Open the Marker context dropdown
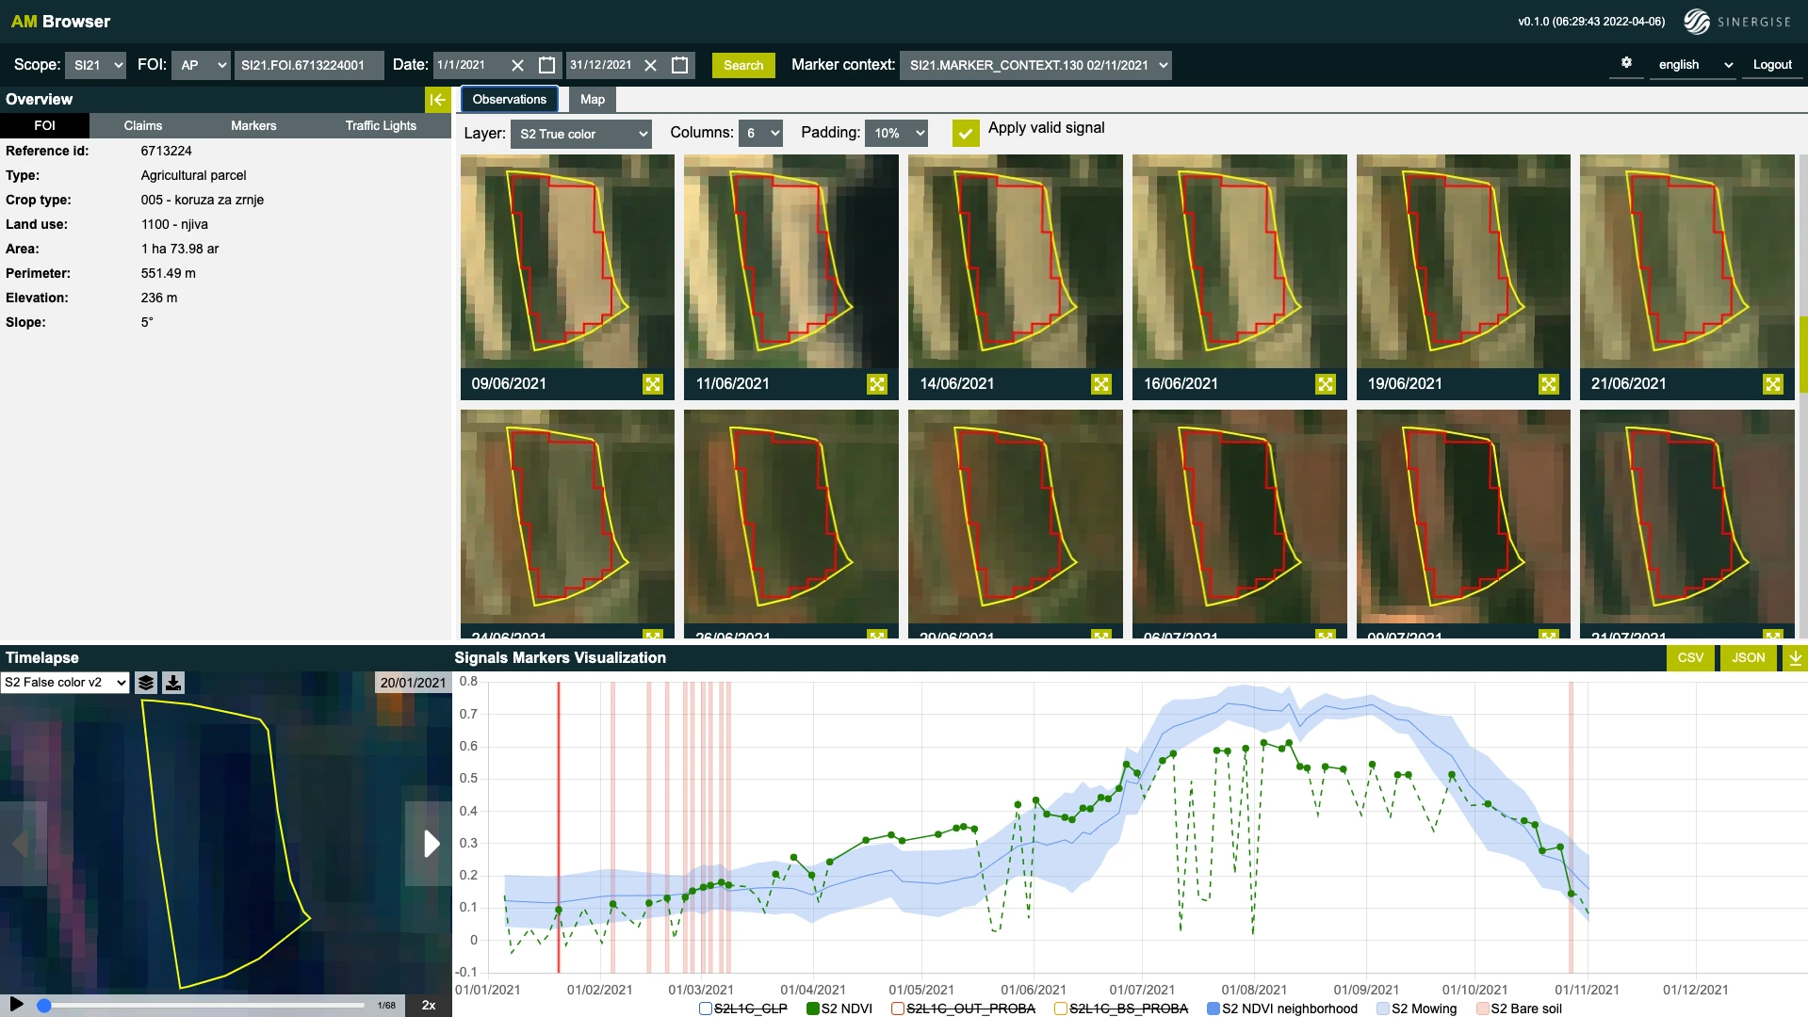Viewport: 1808px width, 1017px height. (1035, 65)
